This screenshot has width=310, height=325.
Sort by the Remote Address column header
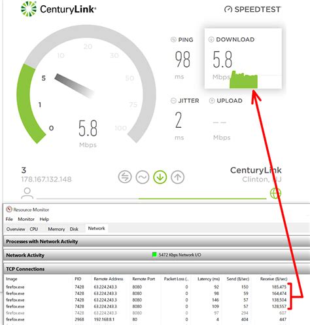point(109,279)
